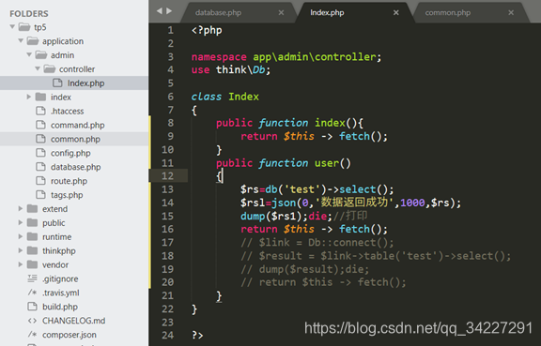Go to next tab with right arrow

point(169,11)
